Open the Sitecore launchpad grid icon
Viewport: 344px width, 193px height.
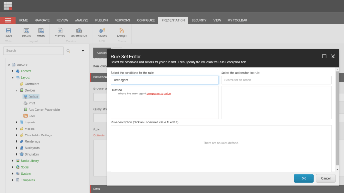8,6
